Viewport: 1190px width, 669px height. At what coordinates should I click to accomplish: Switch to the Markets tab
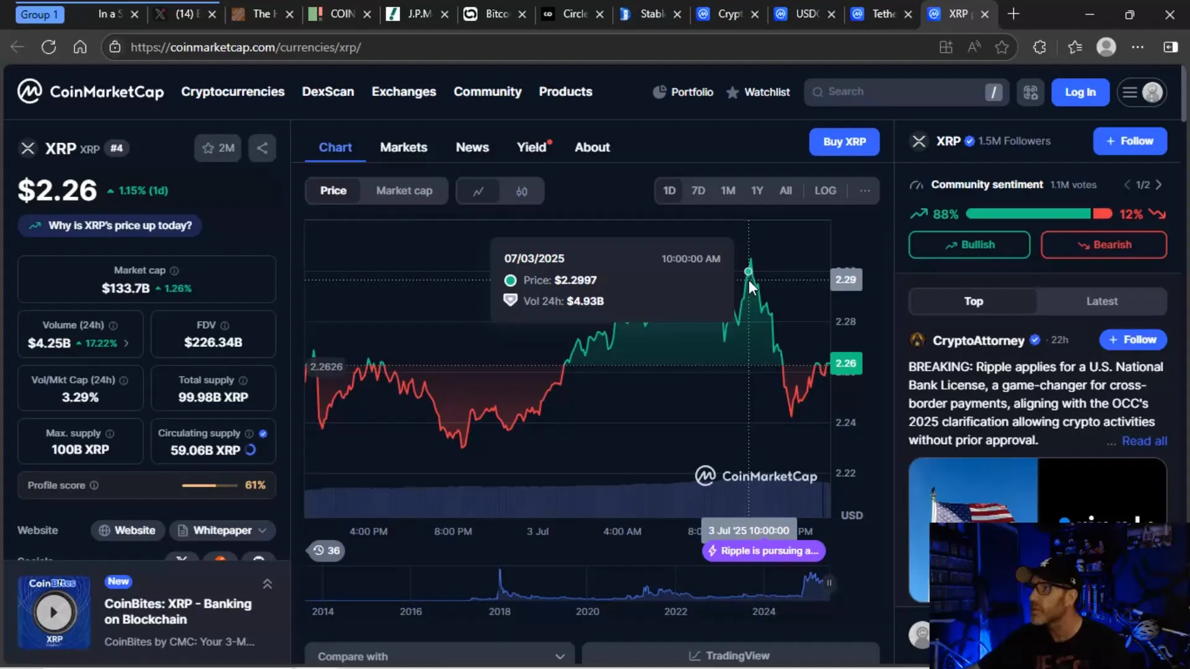(403, 147)
